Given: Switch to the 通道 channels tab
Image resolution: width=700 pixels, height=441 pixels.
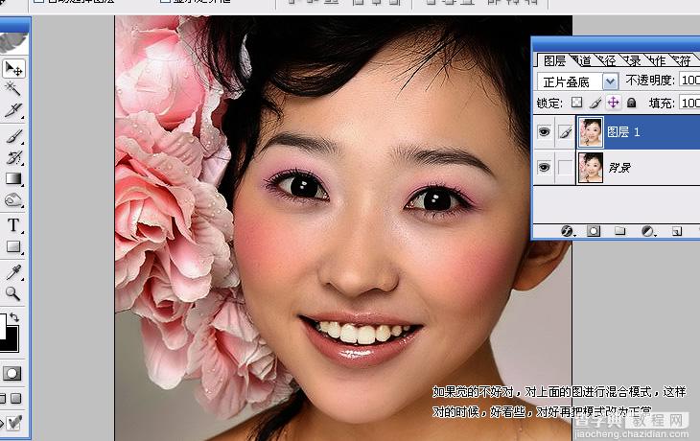Looking at the screenshot, I should pyautogui.click(x=582, y=60).
